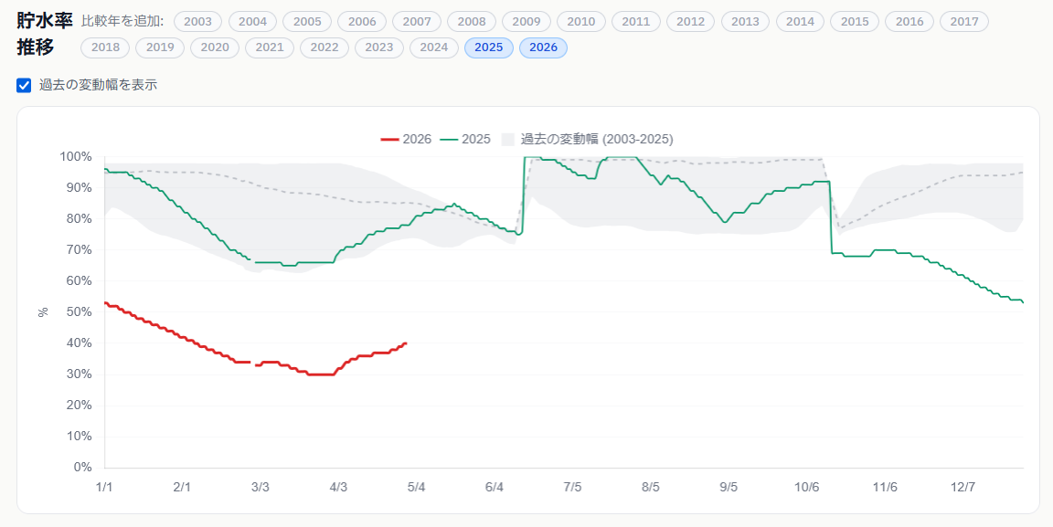Select the 2012 year chip
1053x527 pixels.
690,22
